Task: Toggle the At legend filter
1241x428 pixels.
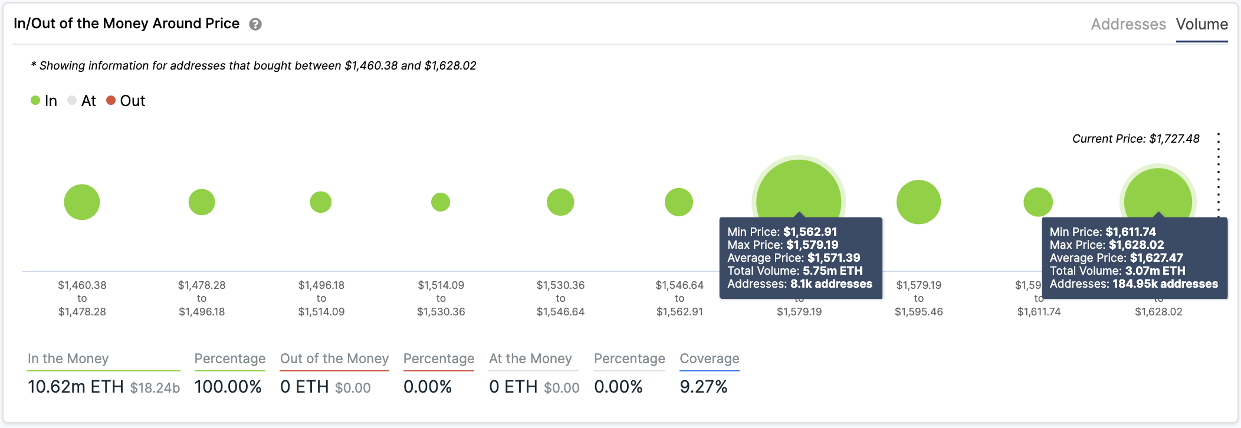Action: pyautogui.click(x=82, y=101)
